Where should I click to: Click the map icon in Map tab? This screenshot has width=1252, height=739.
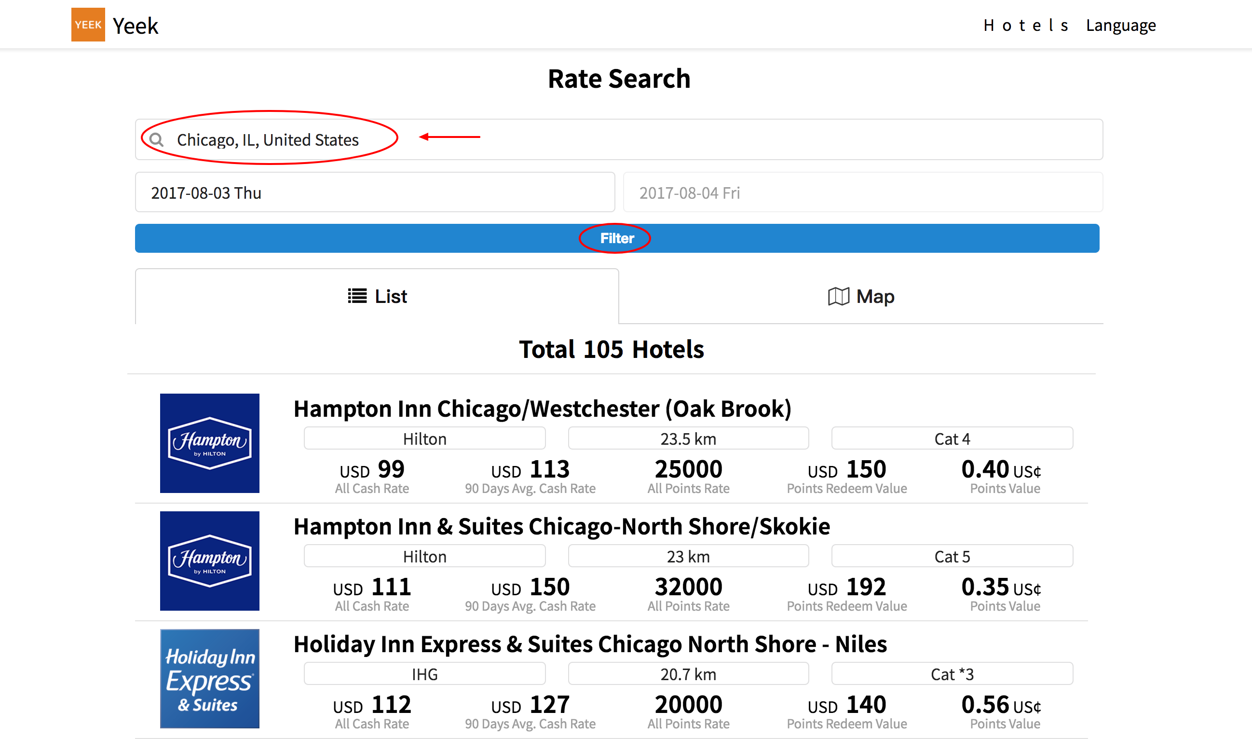click(x=838, y=297)
